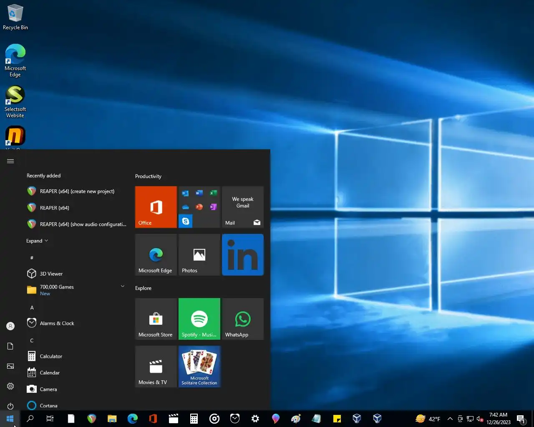Open 3D Viewer from the app list
This screenshot has width=534, height=427.
click(76, 274)
